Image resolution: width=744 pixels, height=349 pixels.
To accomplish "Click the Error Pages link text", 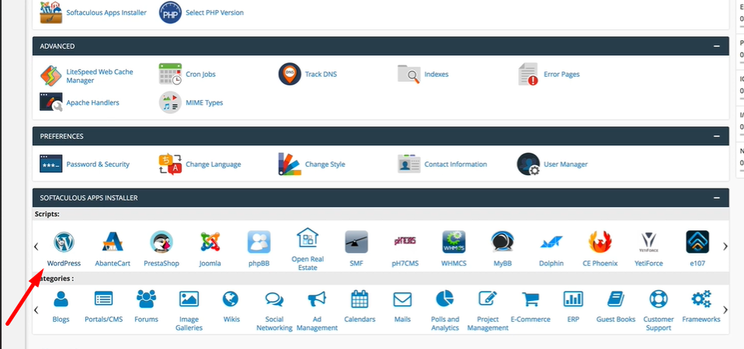I will (x=561, y=74).
